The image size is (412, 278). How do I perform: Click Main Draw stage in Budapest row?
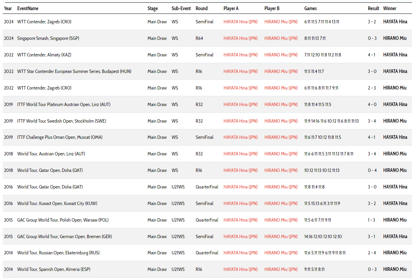pos(157,71)
